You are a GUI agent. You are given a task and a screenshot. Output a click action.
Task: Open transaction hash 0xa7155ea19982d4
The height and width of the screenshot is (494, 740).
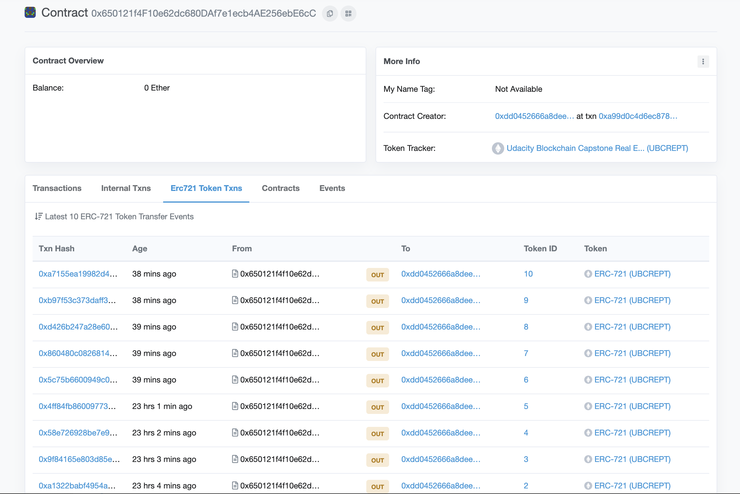point(78,274)
